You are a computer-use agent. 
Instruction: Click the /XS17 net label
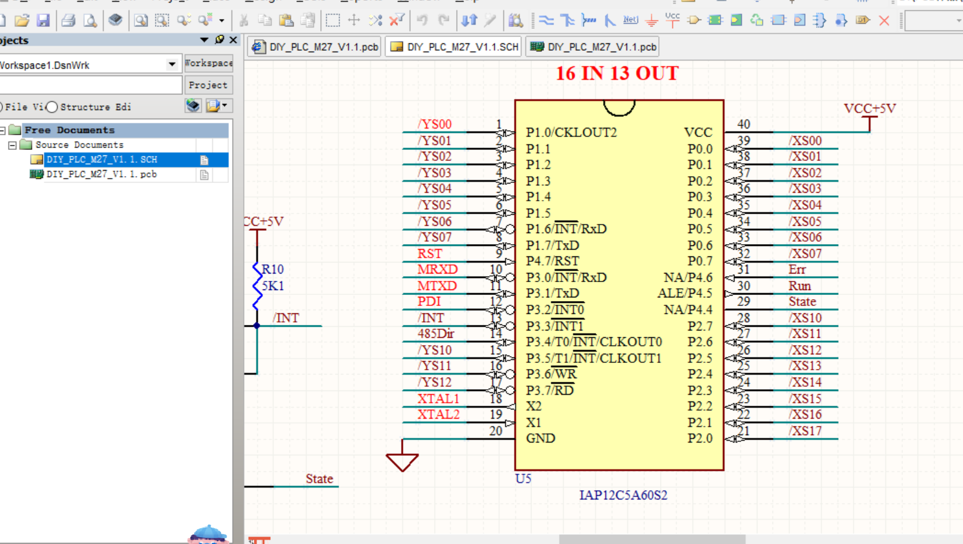click(804, 431)
